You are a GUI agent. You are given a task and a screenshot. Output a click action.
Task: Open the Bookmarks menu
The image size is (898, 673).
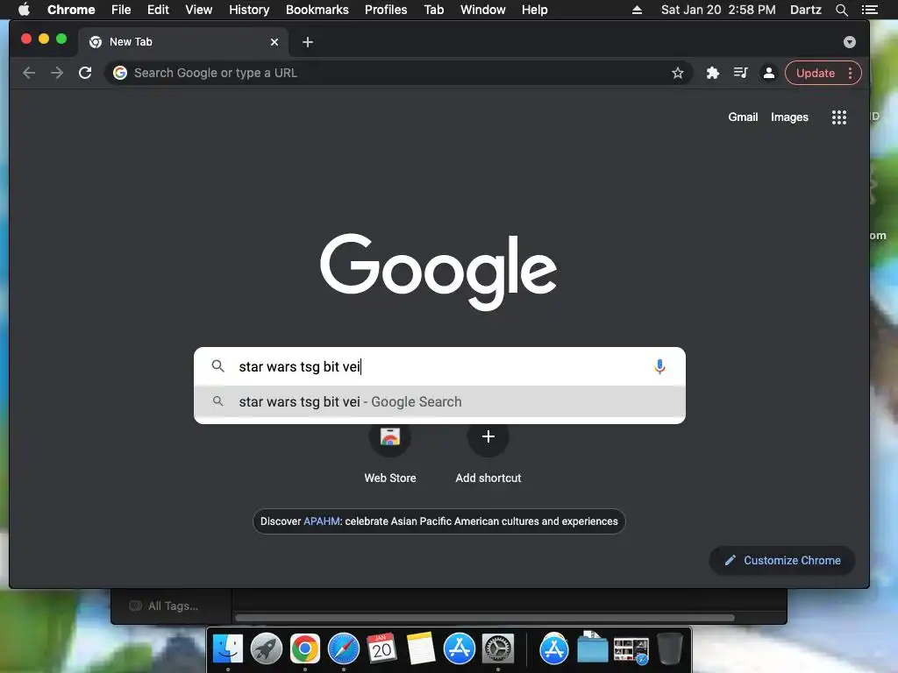coord(317,10)
